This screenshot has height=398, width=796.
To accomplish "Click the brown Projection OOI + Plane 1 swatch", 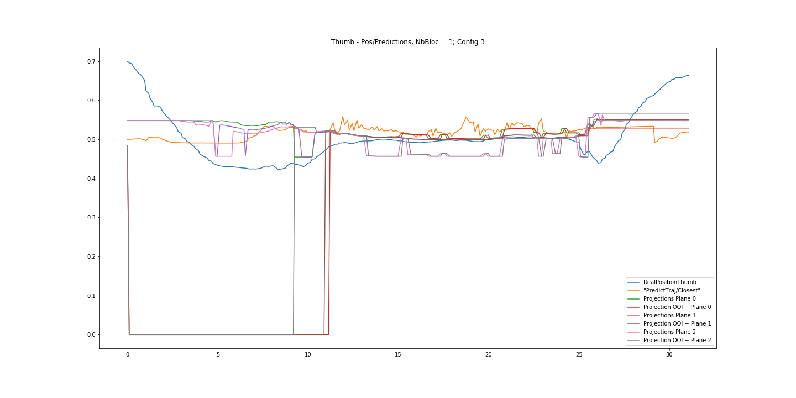I will [x=634, y=324].
